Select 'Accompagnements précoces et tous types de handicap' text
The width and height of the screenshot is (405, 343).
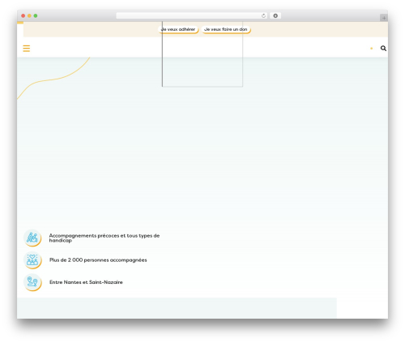click(104, 238)
